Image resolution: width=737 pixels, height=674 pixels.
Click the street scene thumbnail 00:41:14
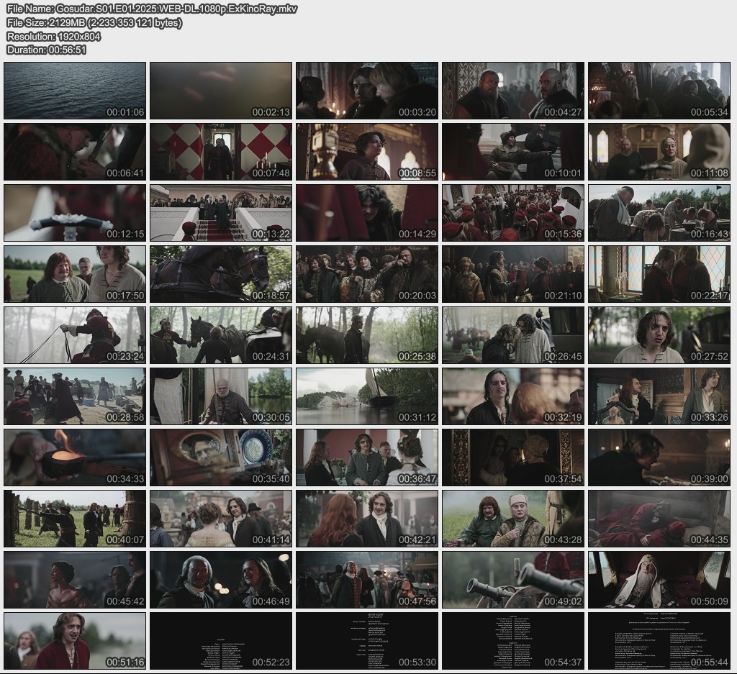[x=221, y=519]
